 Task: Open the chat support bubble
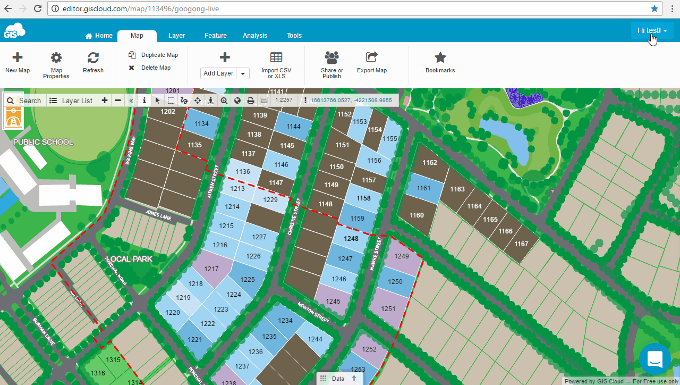tap(654, 359)
